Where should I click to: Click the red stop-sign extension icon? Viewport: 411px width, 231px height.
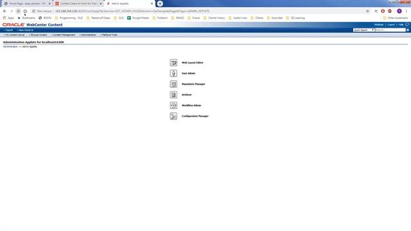point(390,11)
